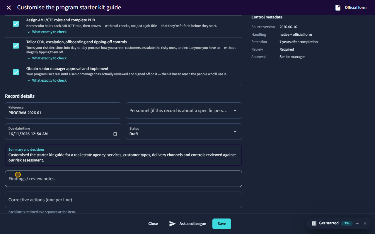Click the paper plane send icon
This screenshot has width=375, height=234.
click(173, 224)
